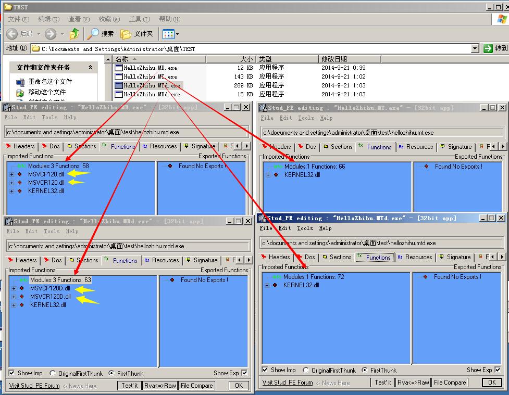Open Visit Stud_PE Forum link in MTd.exe window
The height and width of the screenshot is (395, 509).
click(x=288, y=383)
